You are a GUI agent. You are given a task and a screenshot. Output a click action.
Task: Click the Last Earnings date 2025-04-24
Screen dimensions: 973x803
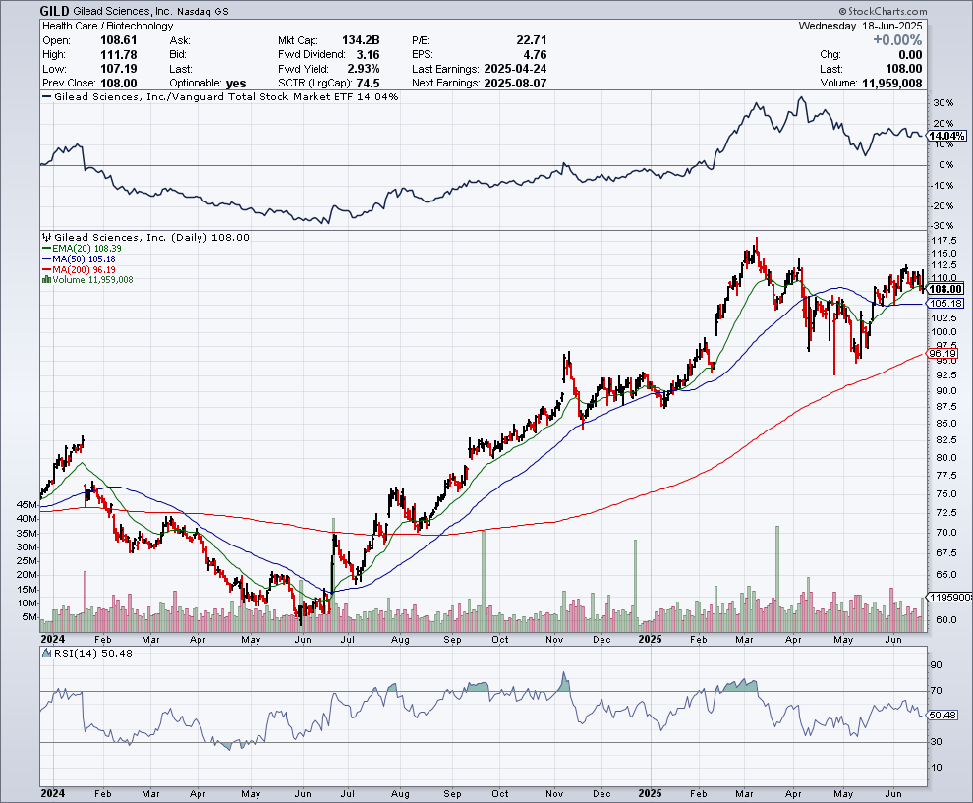click(x=515, y=69)
